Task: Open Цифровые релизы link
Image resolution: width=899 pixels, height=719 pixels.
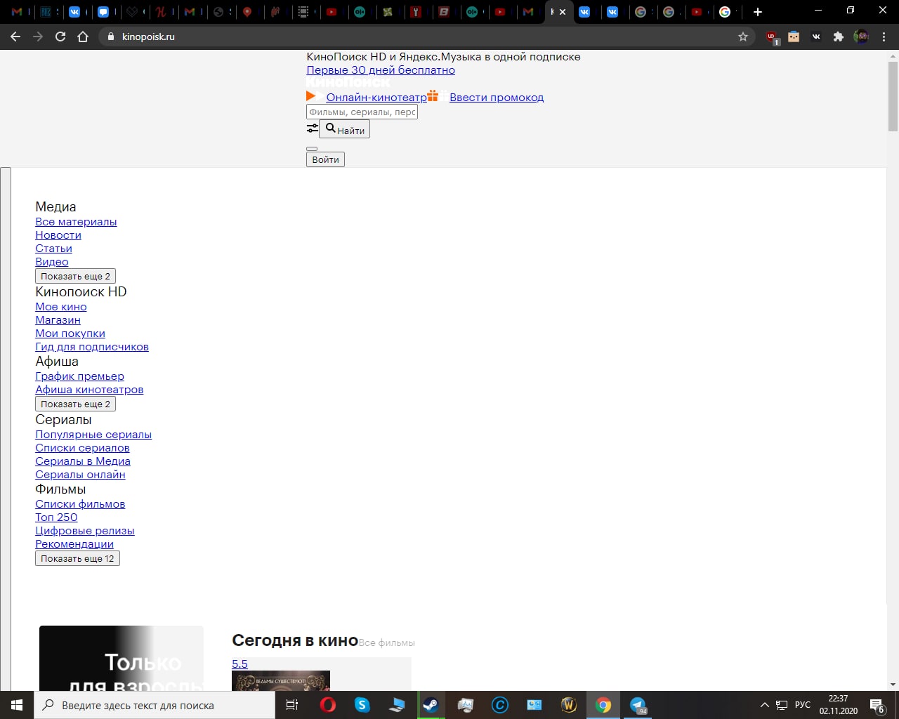Action: pos(85,531)
